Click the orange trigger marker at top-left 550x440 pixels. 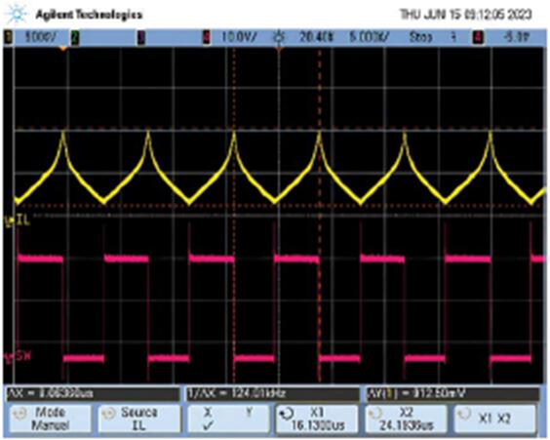63,49
